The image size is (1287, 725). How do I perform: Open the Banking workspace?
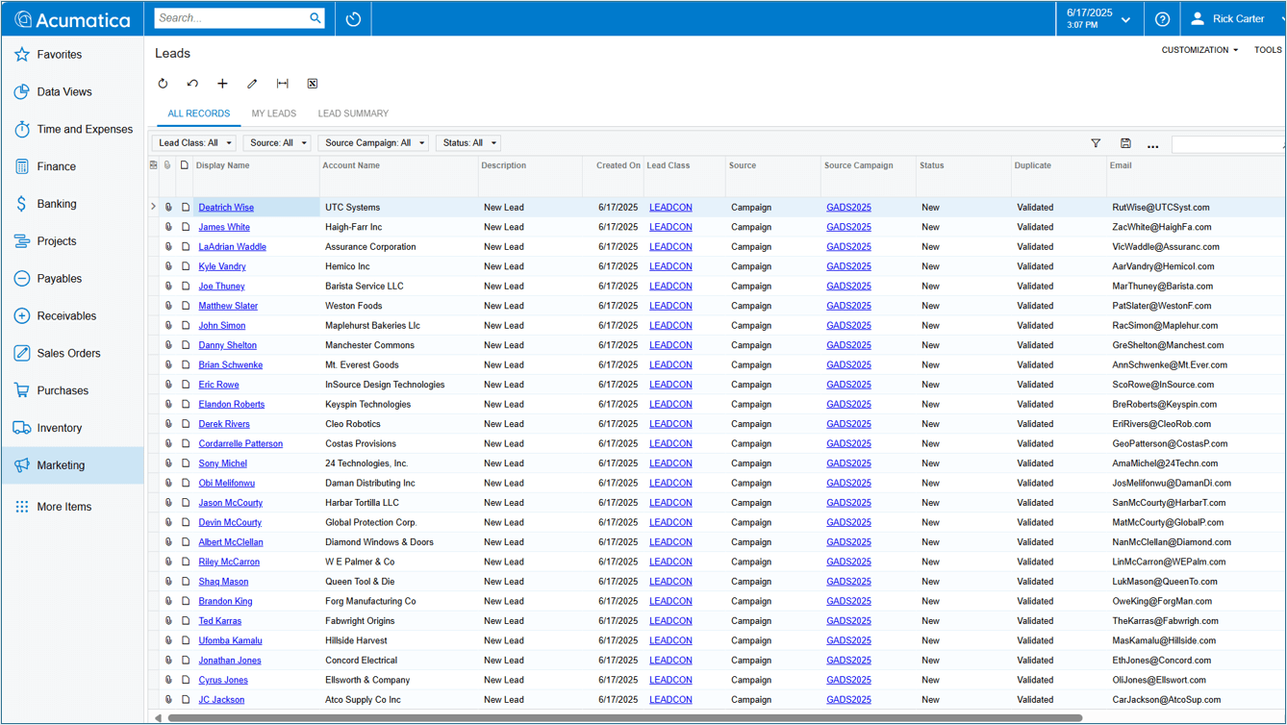pyautogui.click(x=73, y=204)
